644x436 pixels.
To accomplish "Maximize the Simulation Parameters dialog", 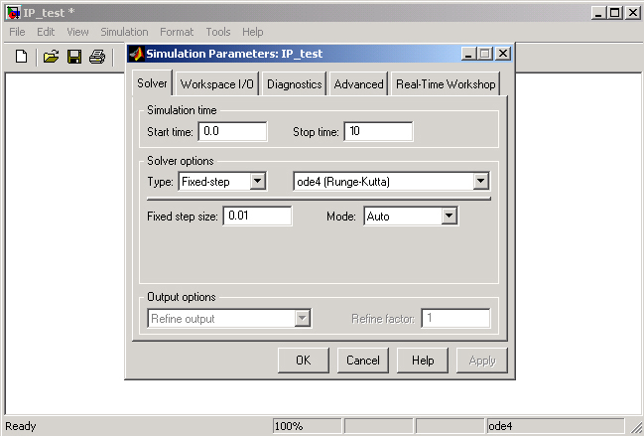I will click(x=486, y=54).
